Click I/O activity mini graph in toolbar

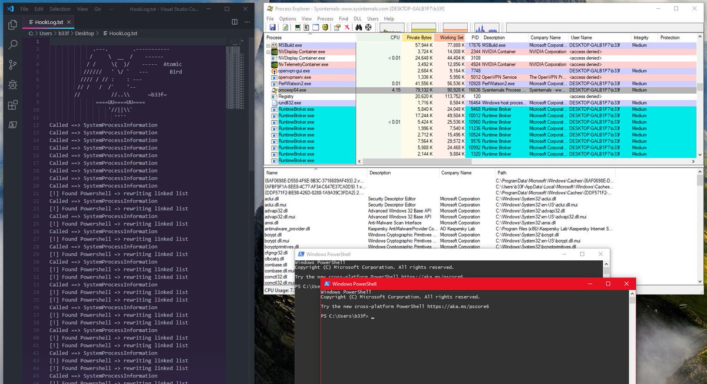[x=487, y=27]
